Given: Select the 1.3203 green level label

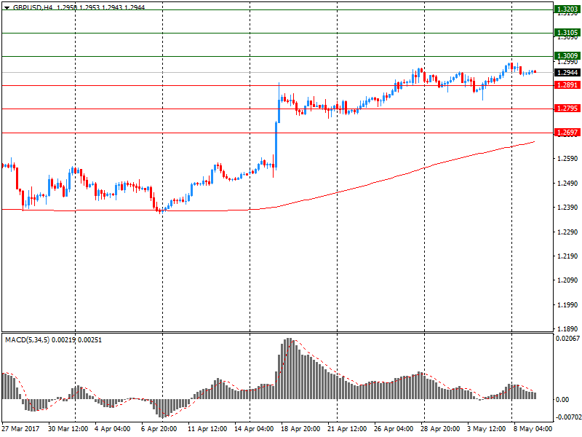Looking at the screenshot, I should (567, 9).
